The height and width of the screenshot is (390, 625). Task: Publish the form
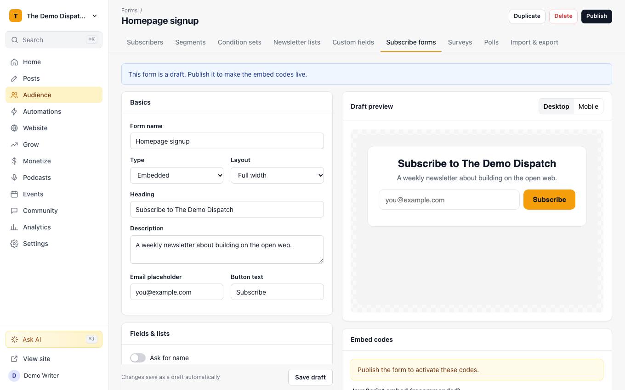(597, 16)
